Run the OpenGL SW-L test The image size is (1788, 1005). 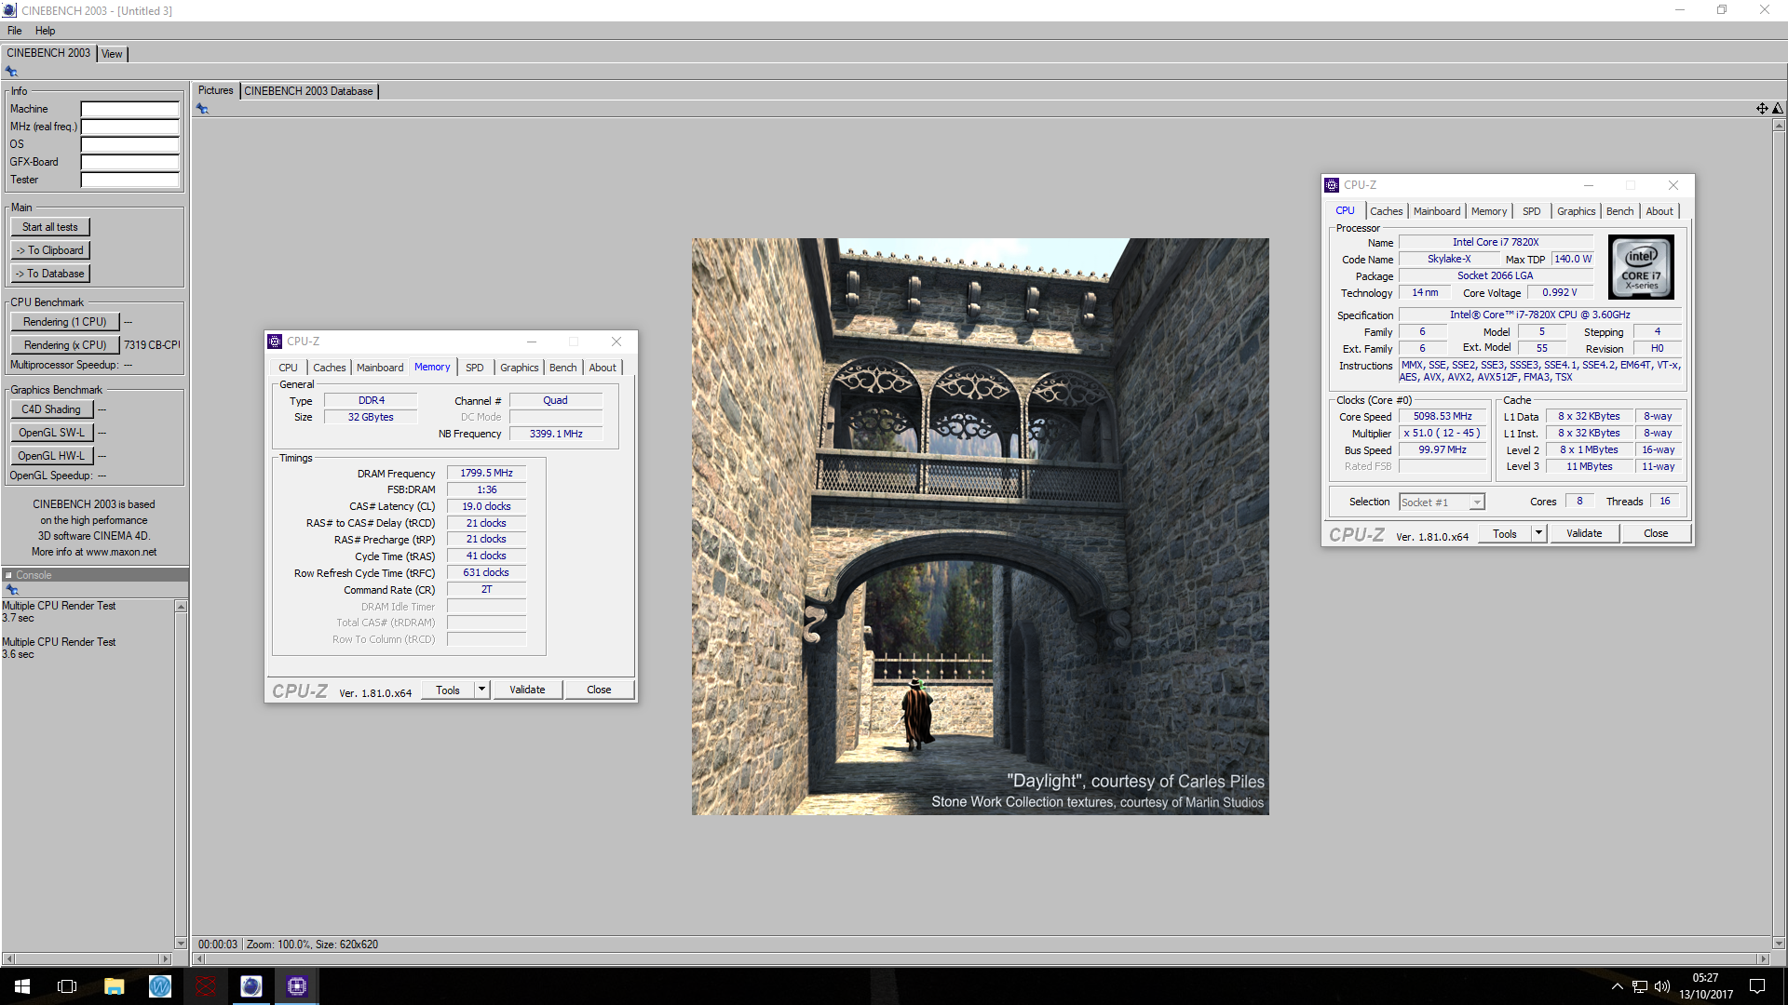51,433
